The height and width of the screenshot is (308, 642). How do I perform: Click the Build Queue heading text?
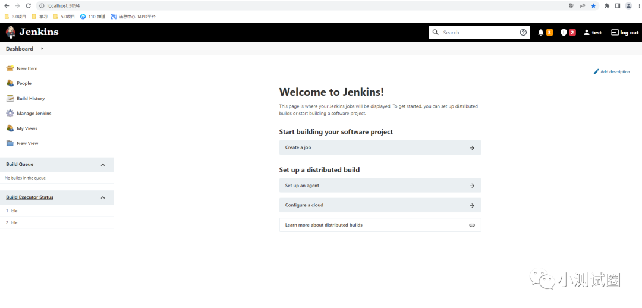coord(20,164)
